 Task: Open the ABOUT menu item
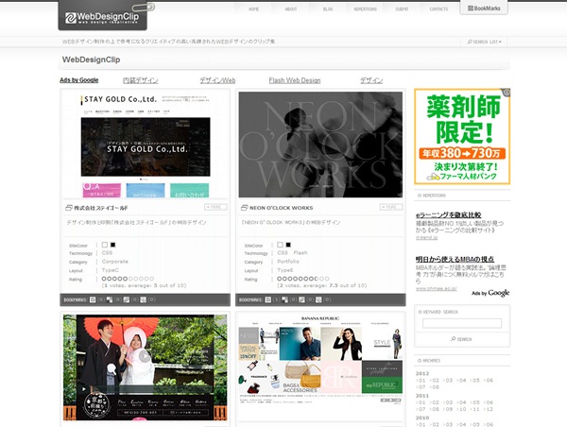tap(291, 9)
